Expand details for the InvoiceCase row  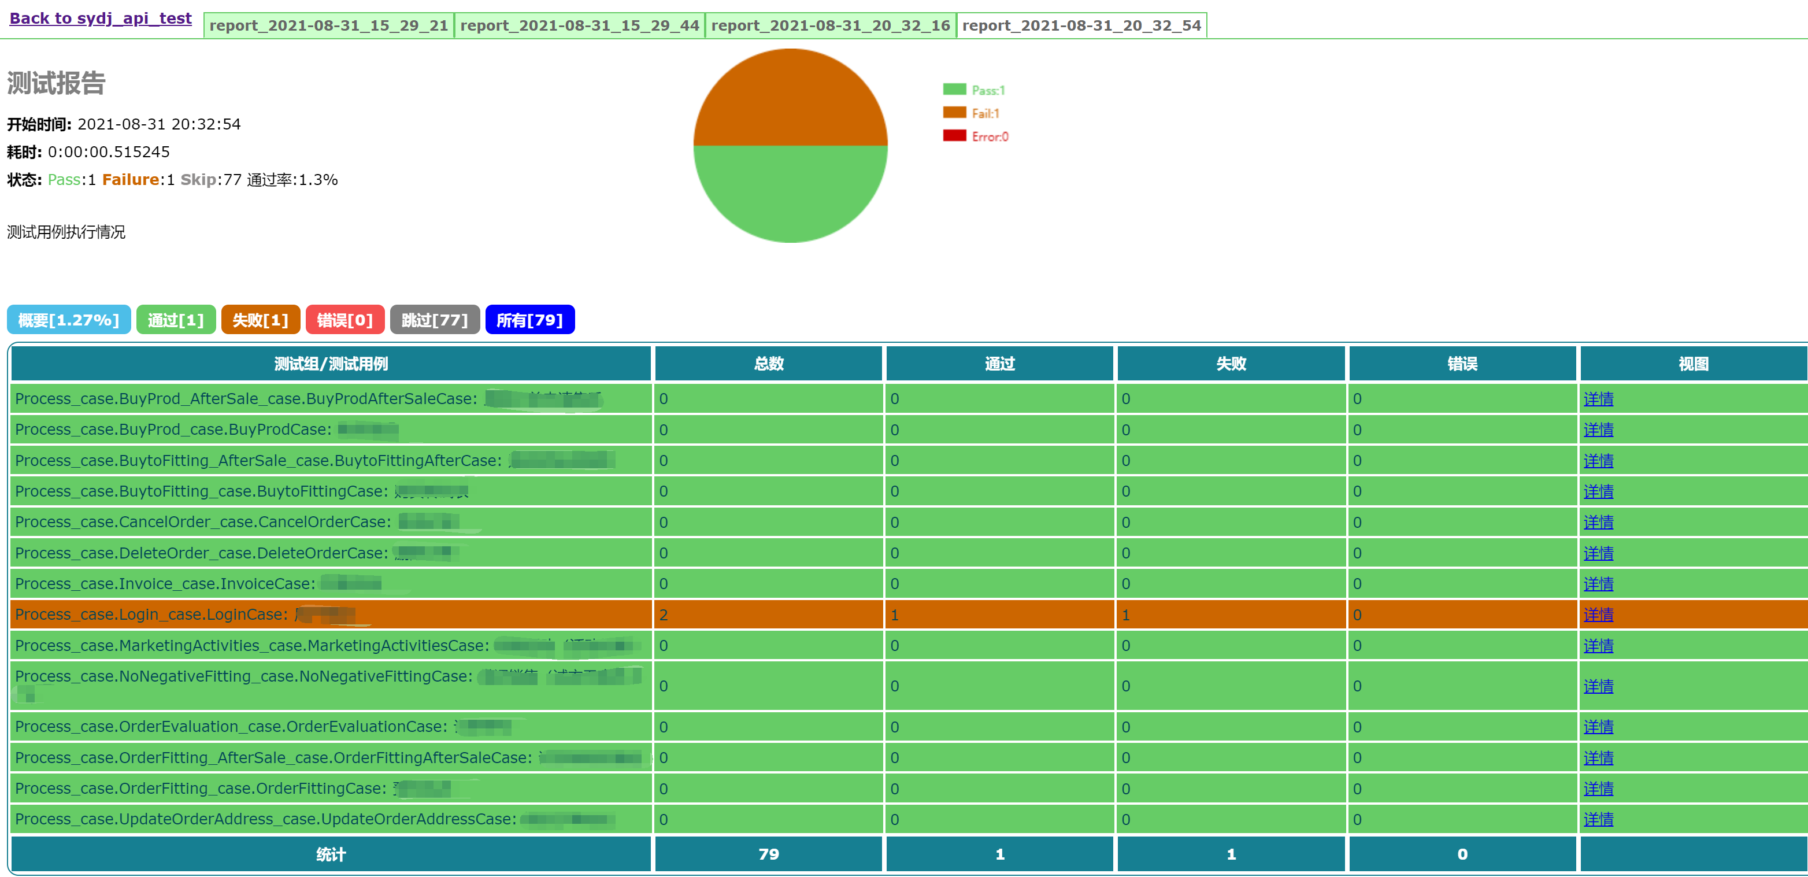1598,584
